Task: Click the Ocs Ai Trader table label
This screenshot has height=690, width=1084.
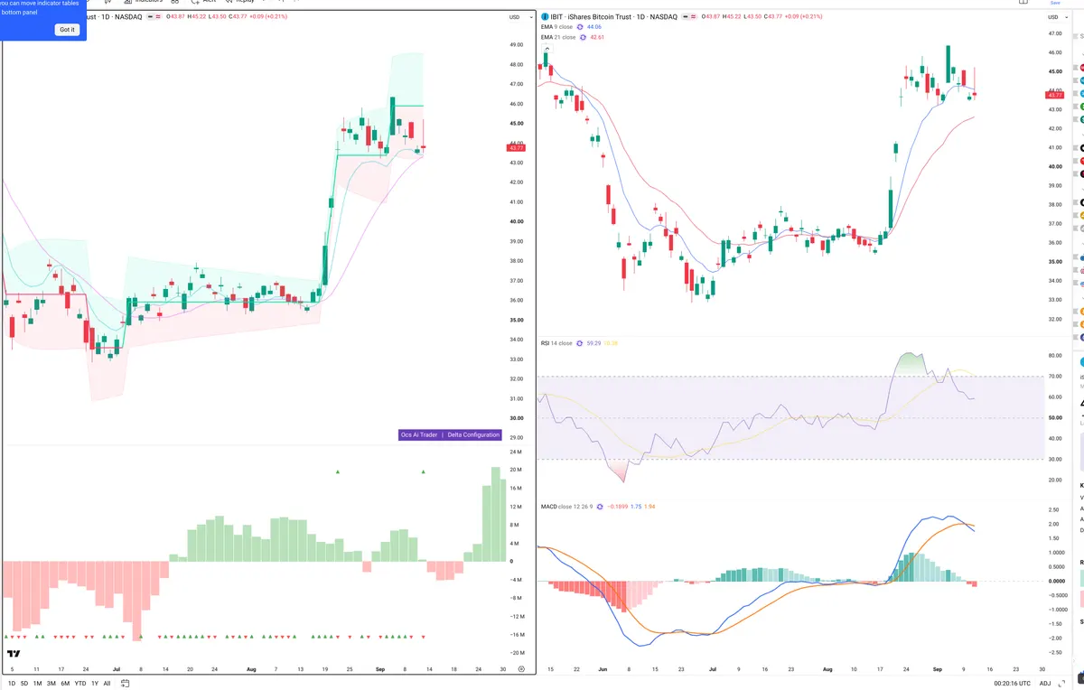Action: point(420,434)
